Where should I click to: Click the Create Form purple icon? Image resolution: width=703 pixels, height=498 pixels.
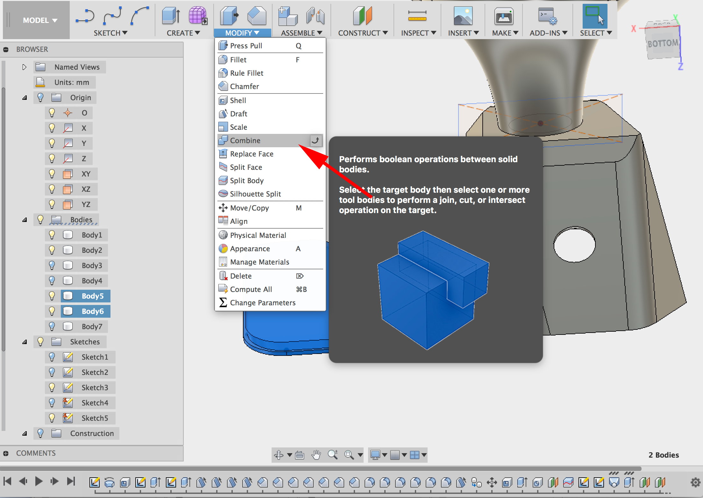click(198, 15)
